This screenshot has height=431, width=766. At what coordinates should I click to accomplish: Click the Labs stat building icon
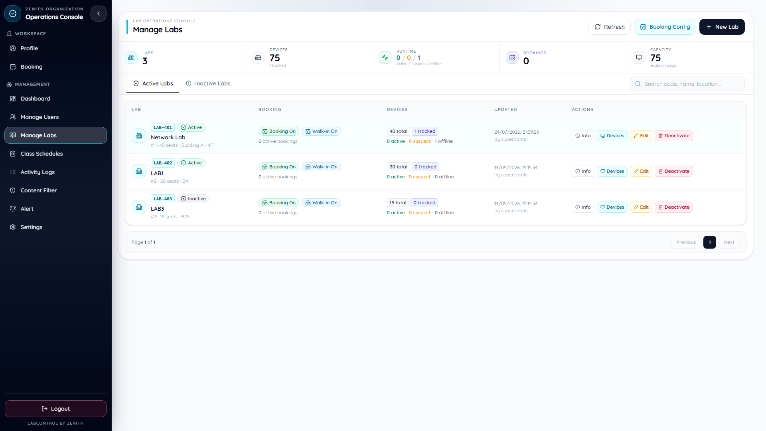coord(131,57)
